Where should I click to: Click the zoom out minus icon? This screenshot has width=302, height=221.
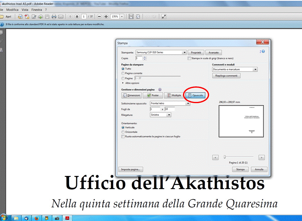pyautogui.click(x=99, y=17)
